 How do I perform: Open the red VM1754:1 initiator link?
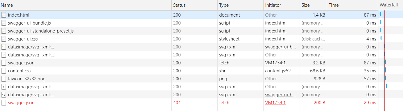point(275,102)
